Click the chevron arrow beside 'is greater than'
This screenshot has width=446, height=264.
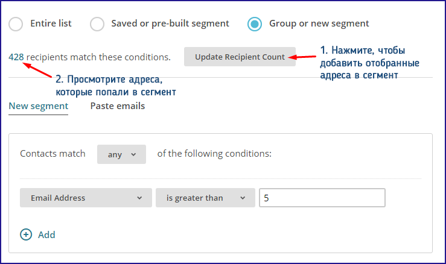[x=243, y=198]
